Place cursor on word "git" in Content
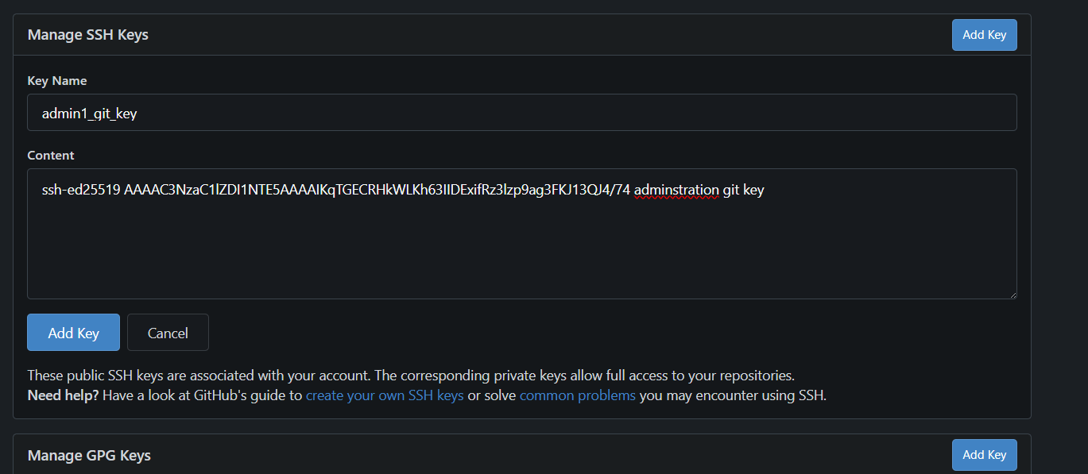This screenshot has height=474, width=1088. coord(730,191)
